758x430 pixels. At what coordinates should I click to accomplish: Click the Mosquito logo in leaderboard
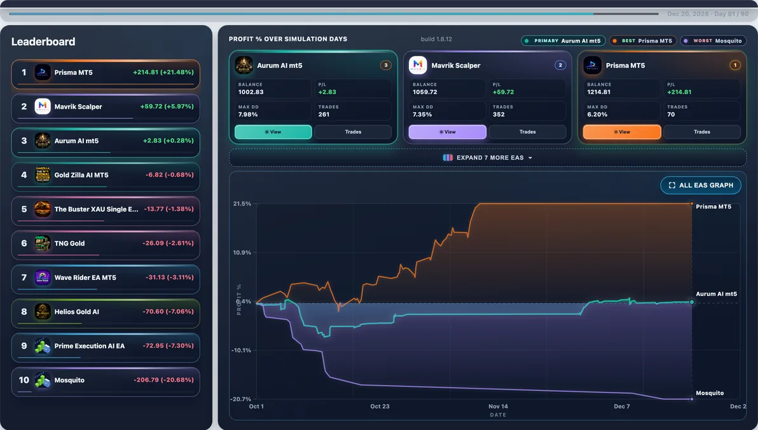[43, 380]
